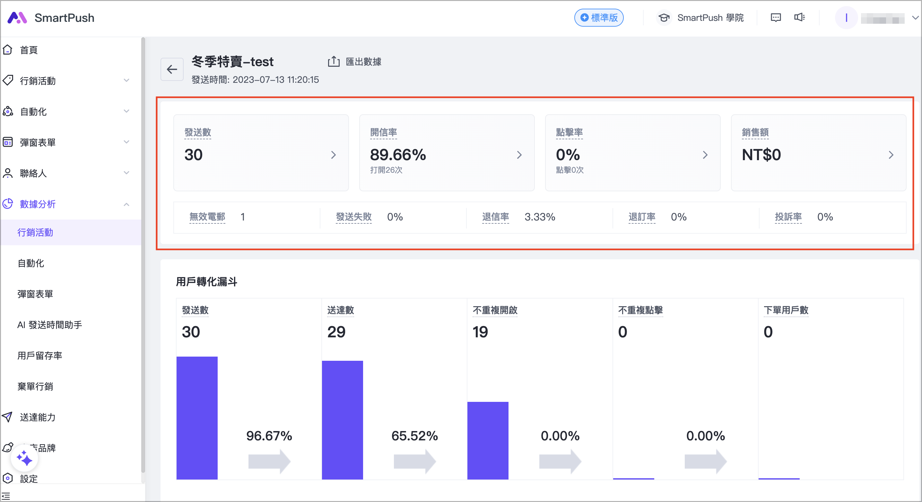922x502 pixels.
Task: Click the 自動化 automation icon
Action: pos(7,111)
